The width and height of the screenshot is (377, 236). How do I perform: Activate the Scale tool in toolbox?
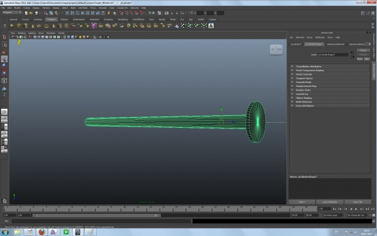tap(4, 74)
